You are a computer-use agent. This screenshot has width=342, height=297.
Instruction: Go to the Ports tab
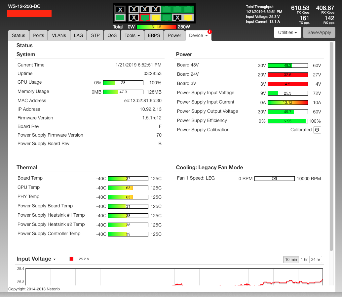pos(38,35)
